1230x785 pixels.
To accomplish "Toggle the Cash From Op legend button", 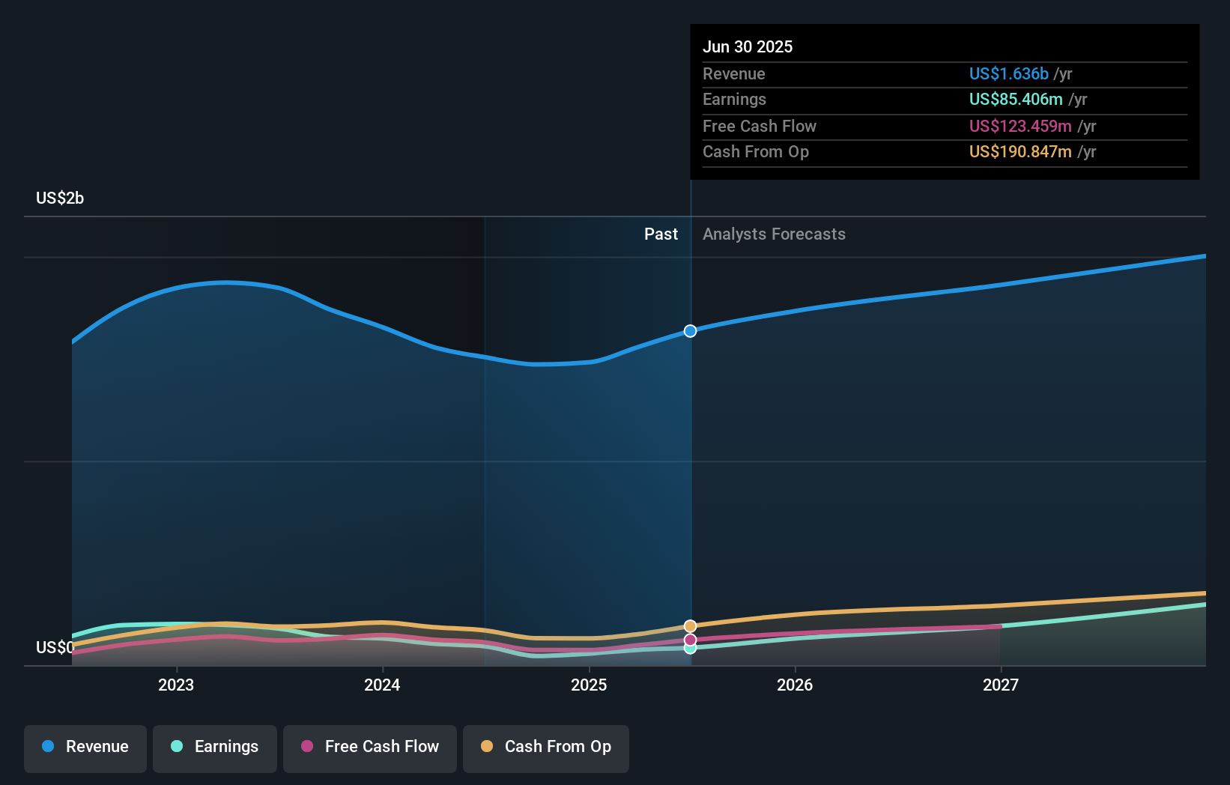I will pos(546,748).
